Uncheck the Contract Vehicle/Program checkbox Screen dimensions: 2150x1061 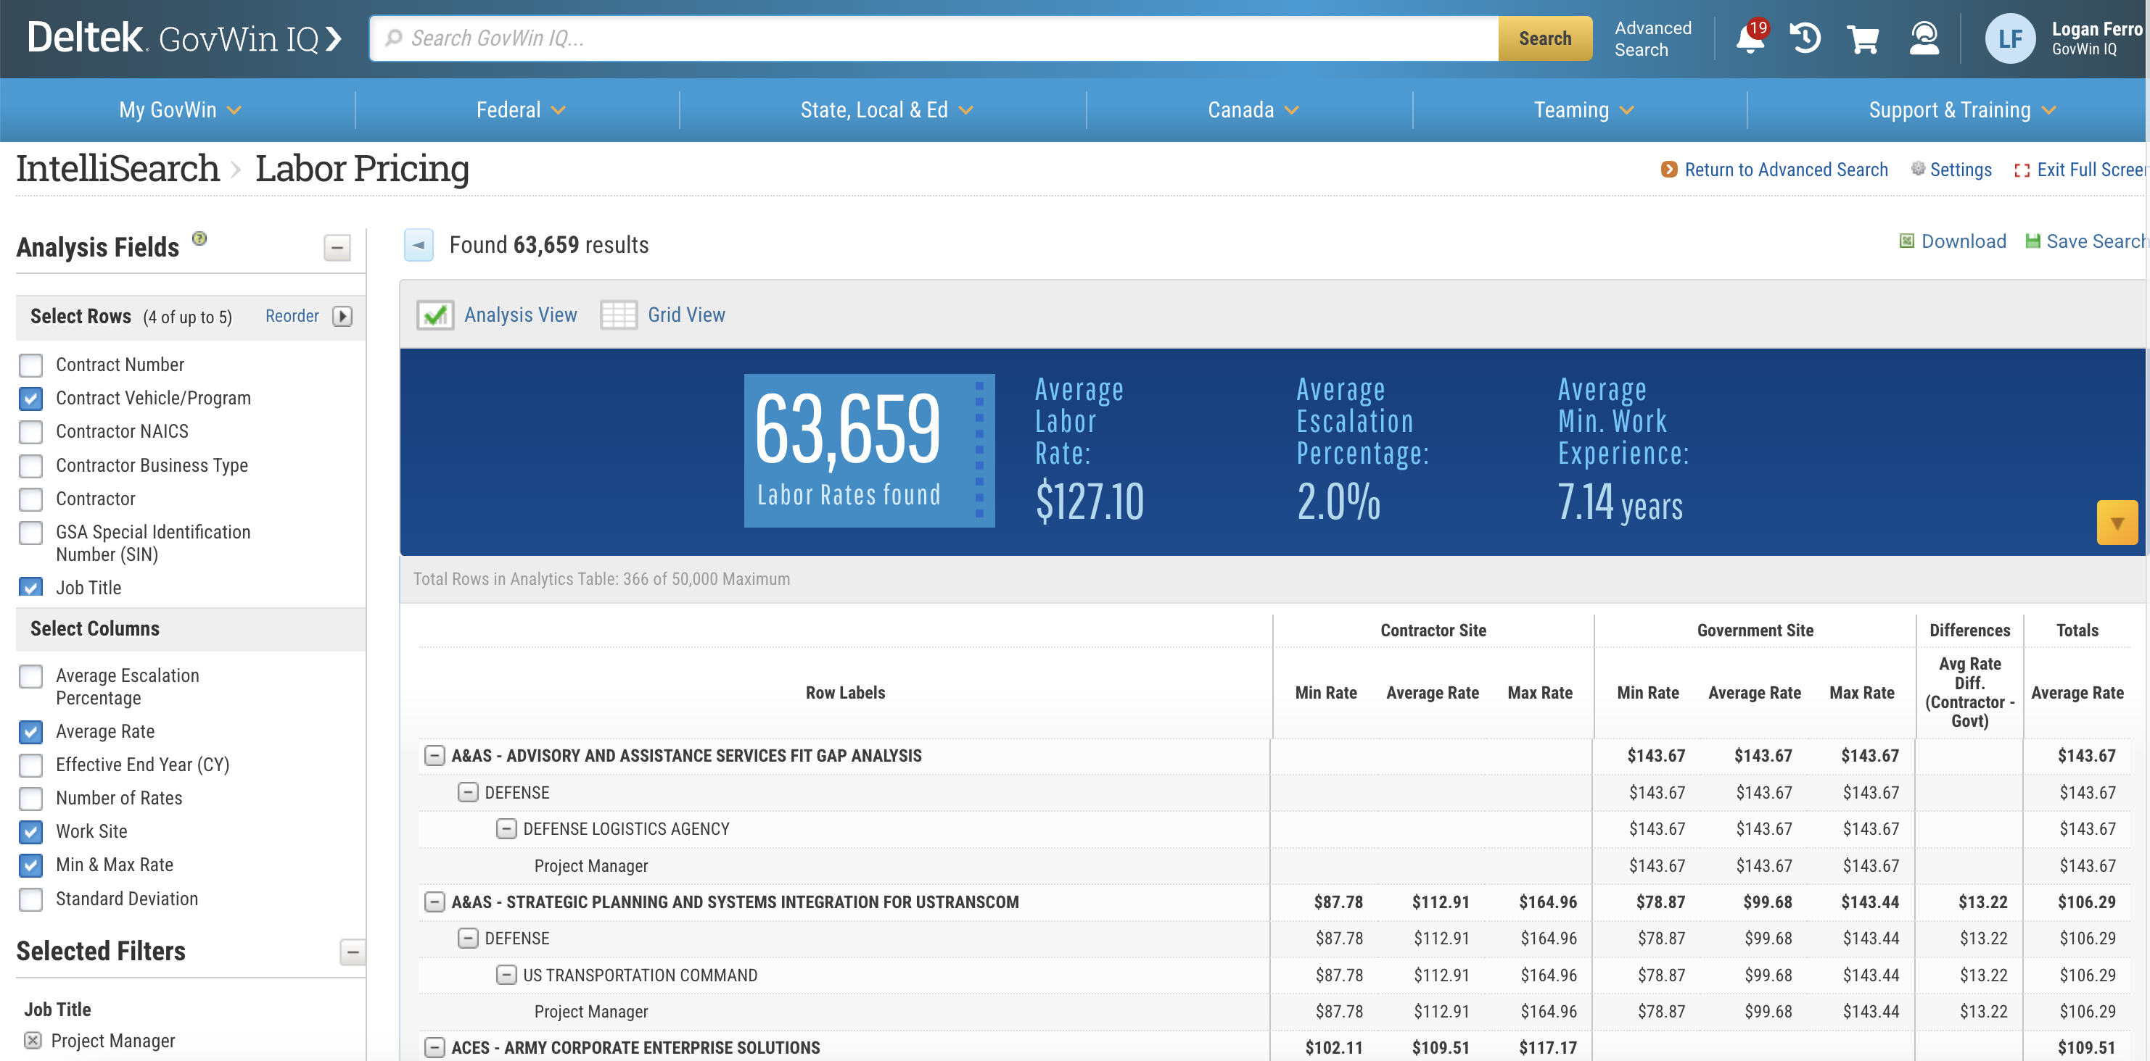click(31, 399)
